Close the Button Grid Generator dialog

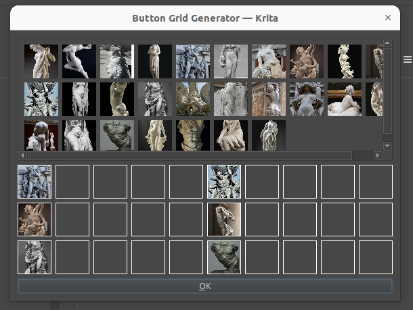tap(388, 18)
